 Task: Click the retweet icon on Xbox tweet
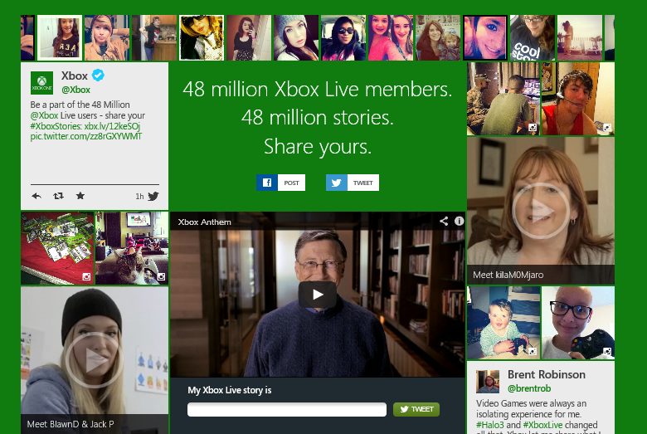(58, 196)
